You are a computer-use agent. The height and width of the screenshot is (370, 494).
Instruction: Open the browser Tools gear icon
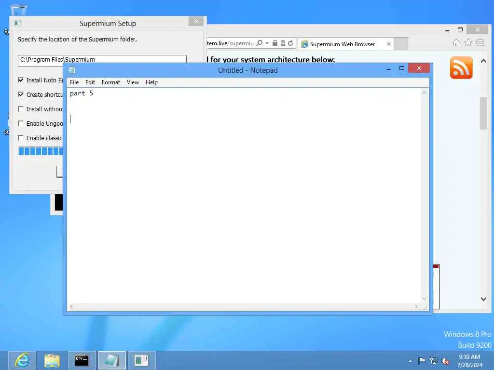pyautogui.click(x=480, y=42)
